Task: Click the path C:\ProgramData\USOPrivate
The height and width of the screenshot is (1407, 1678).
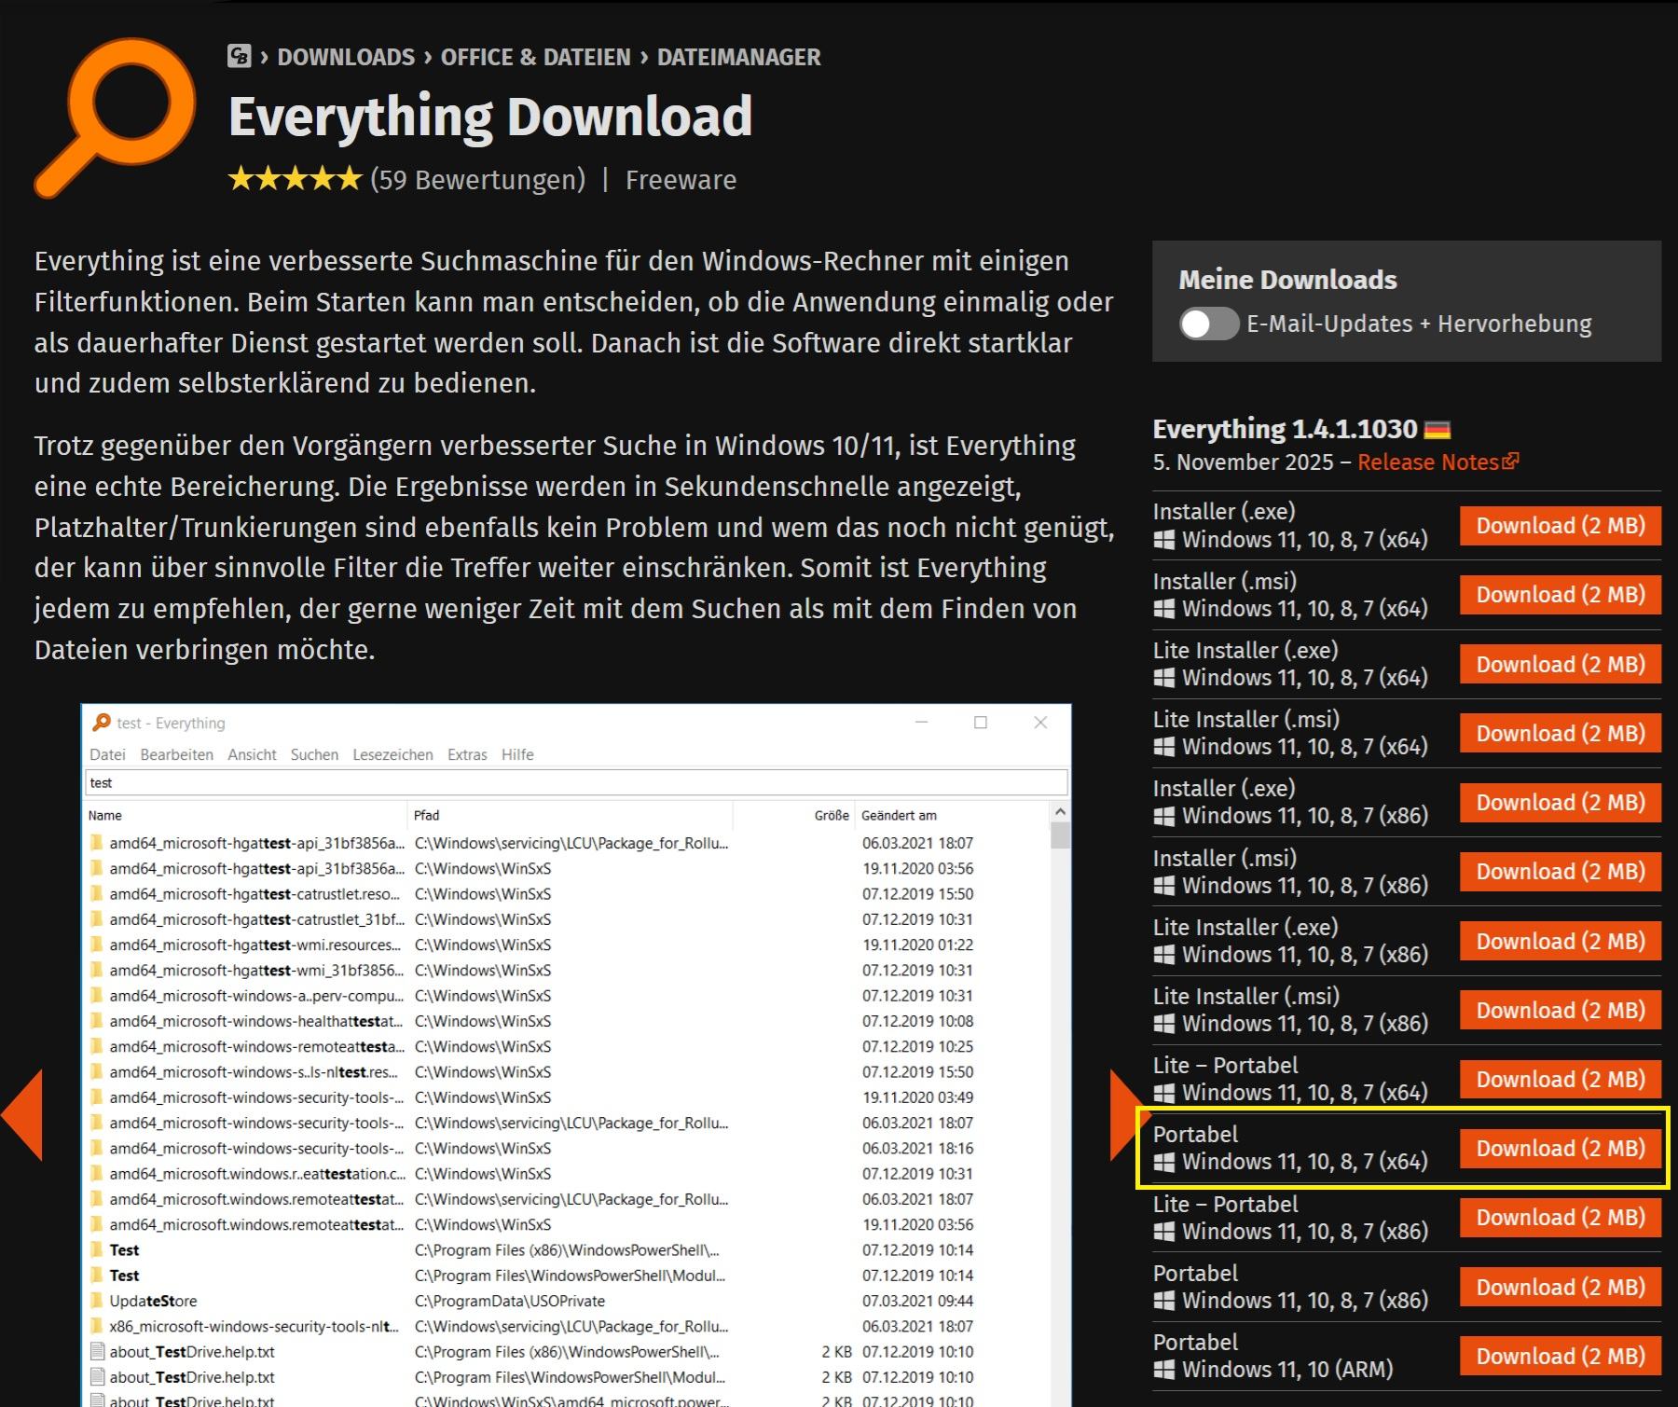Action: pos(510,1301)
